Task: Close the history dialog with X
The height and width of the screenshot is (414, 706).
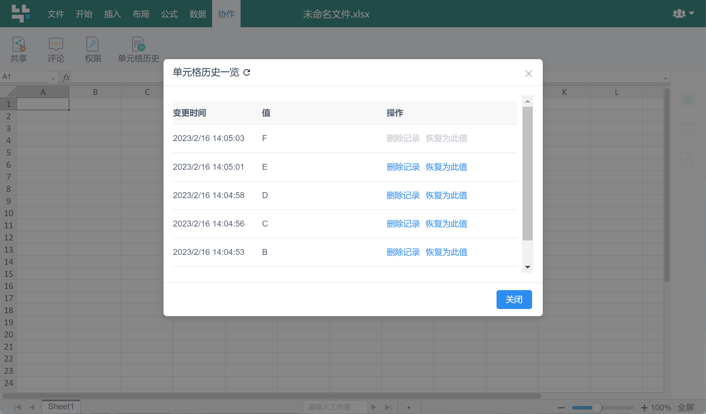Action: 529,74
